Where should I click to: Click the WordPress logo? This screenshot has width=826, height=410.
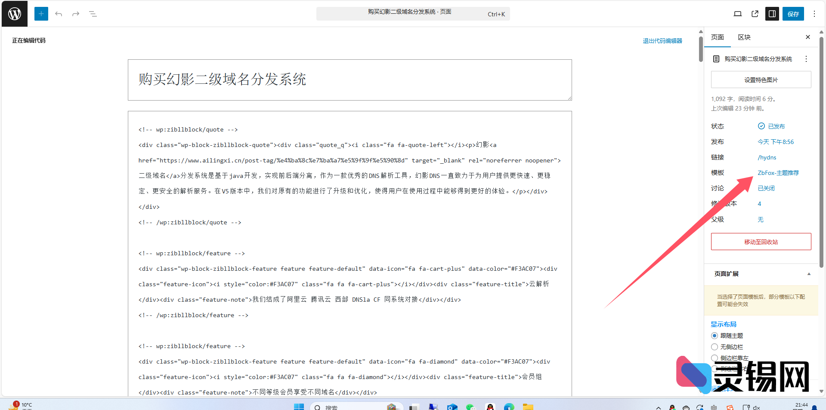[14, 13]
